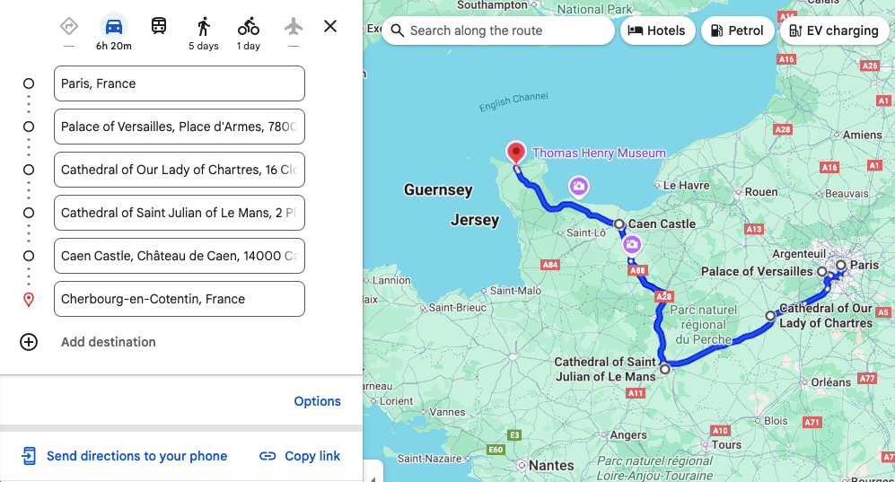Image resolution: width=895 pixels, height=482 pixels.
Task: Show EV charging stations
Action: point(834,31)
